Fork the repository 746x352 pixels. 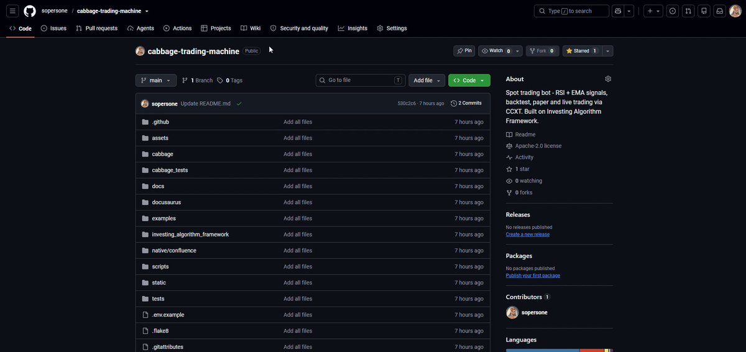[x=543, y=51]
